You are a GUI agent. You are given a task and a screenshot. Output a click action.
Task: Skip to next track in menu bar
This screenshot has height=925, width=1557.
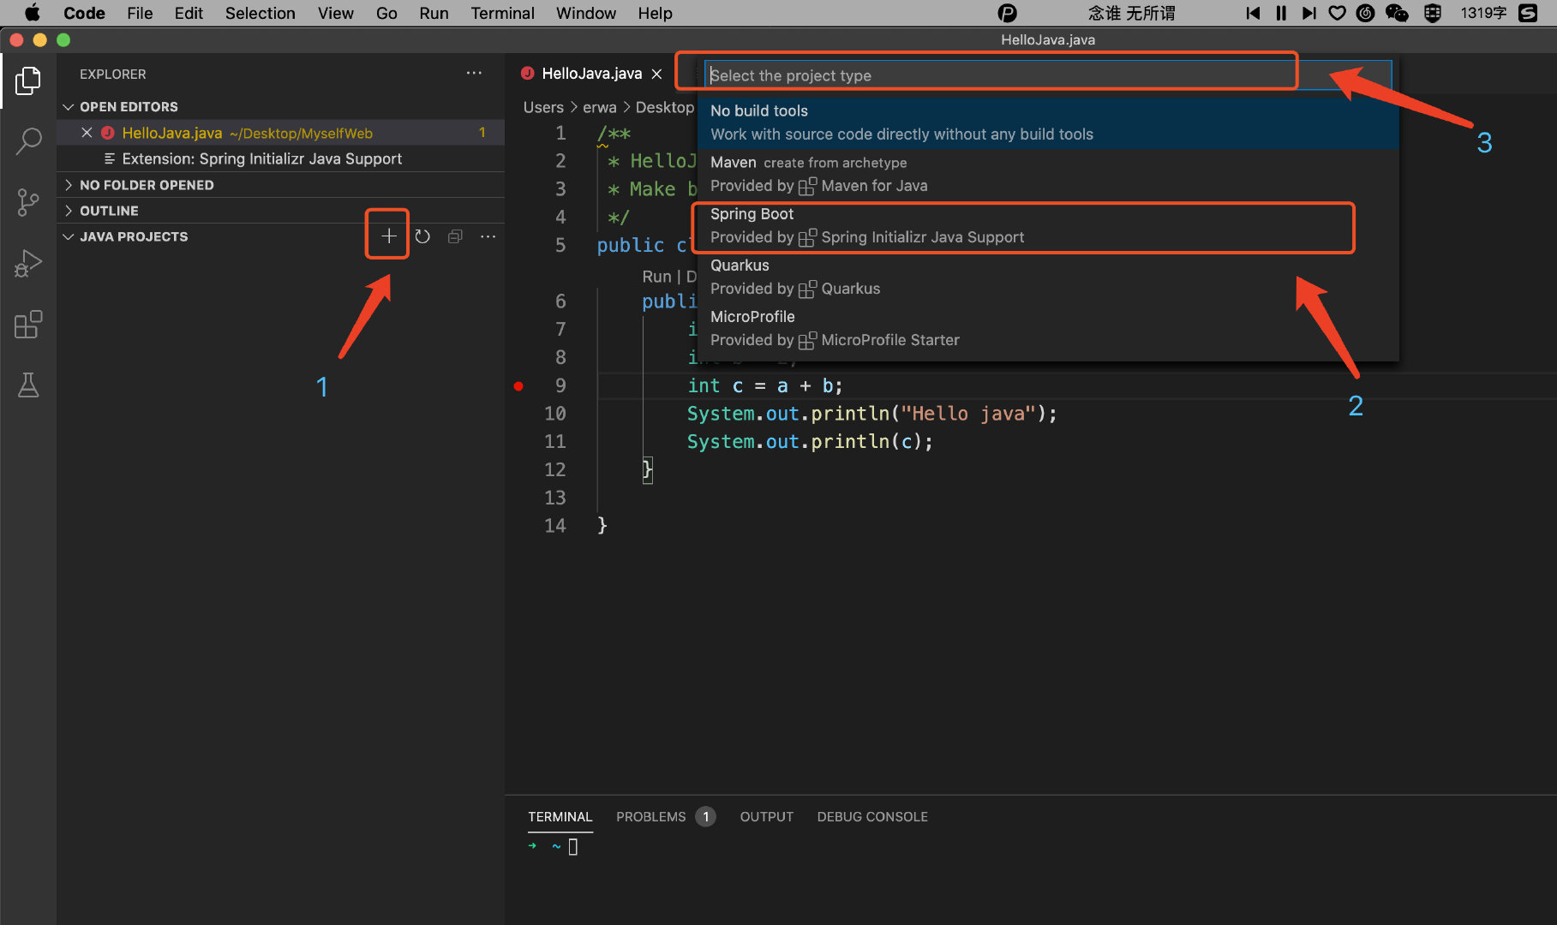[x=1308, y=13]
